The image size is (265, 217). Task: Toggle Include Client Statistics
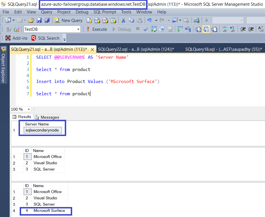point(188,29)
